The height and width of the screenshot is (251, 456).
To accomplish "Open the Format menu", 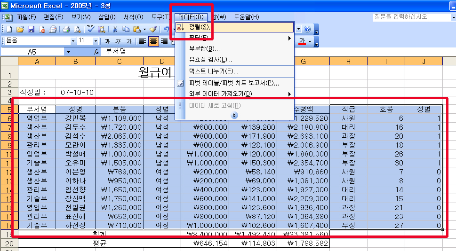I will coord(134,17).
